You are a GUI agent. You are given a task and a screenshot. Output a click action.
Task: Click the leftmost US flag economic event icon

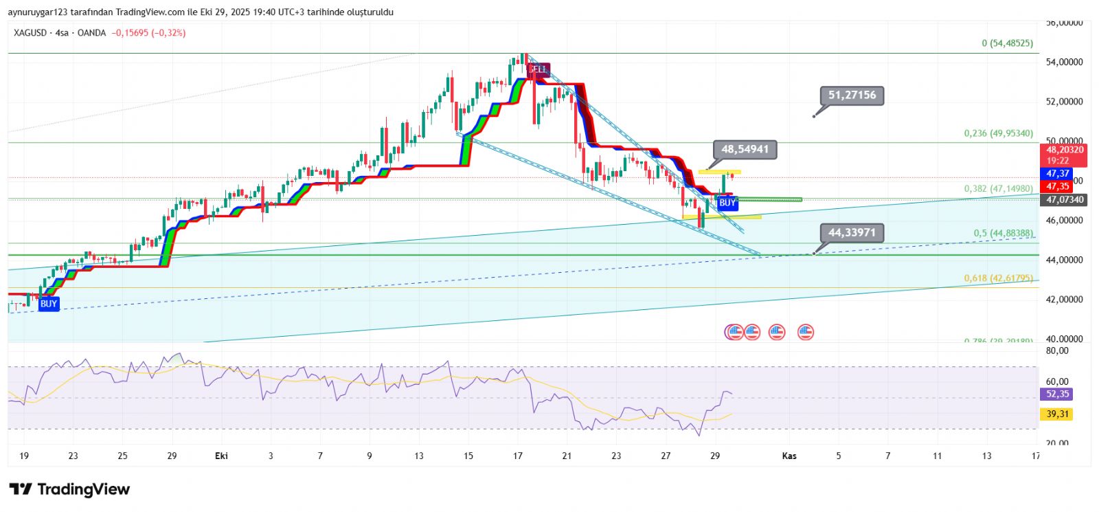[x=733, y=333]
